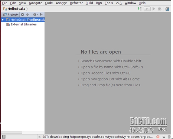Viewport: 173px width, 139px height.
Task: Click the External Libraries bar-chart icon
Action: click(8, 24)
